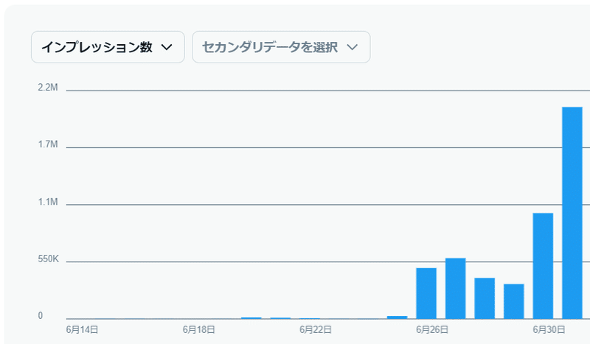
Task: Select the tallest impressions bar
Action: click(x=572, y=213)
